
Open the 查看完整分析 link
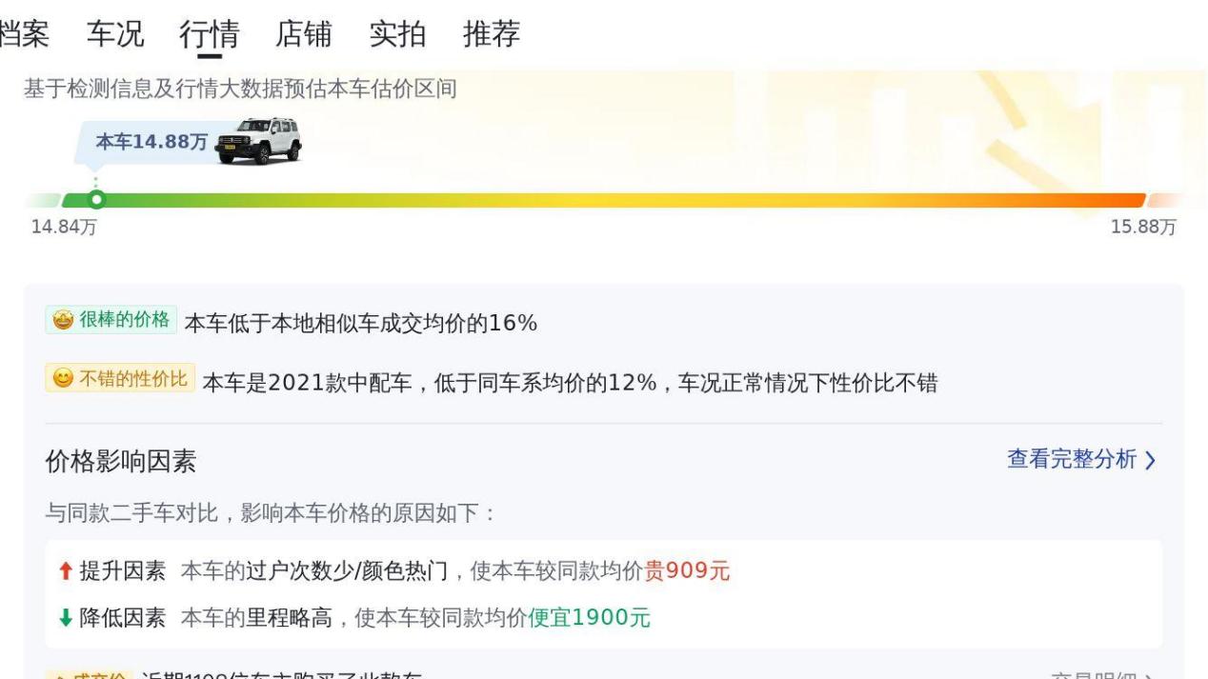[x=1072, y=460]
